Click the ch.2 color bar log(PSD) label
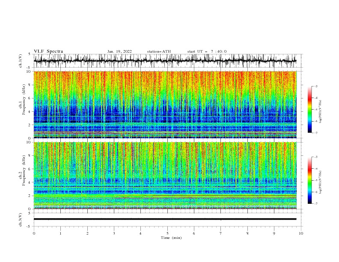 [320, 182]
